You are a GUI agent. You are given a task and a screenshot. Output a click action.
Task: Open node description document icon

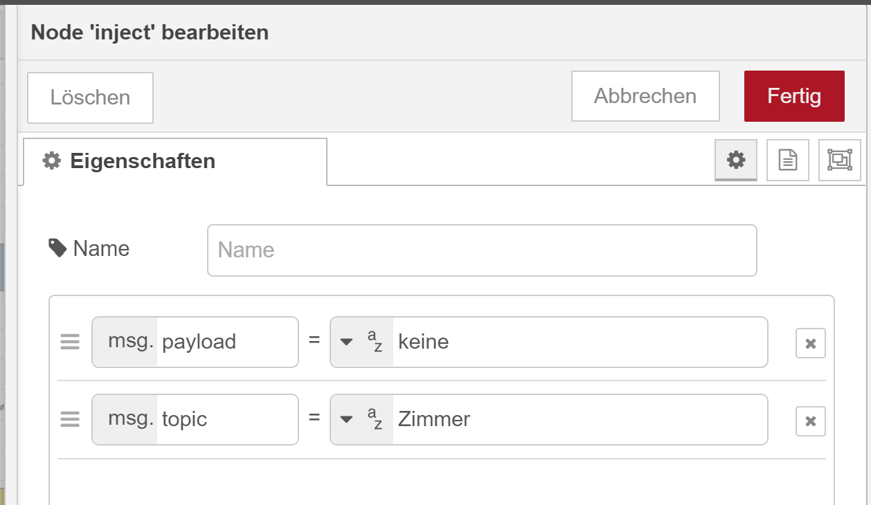click(x=788, y=160)
